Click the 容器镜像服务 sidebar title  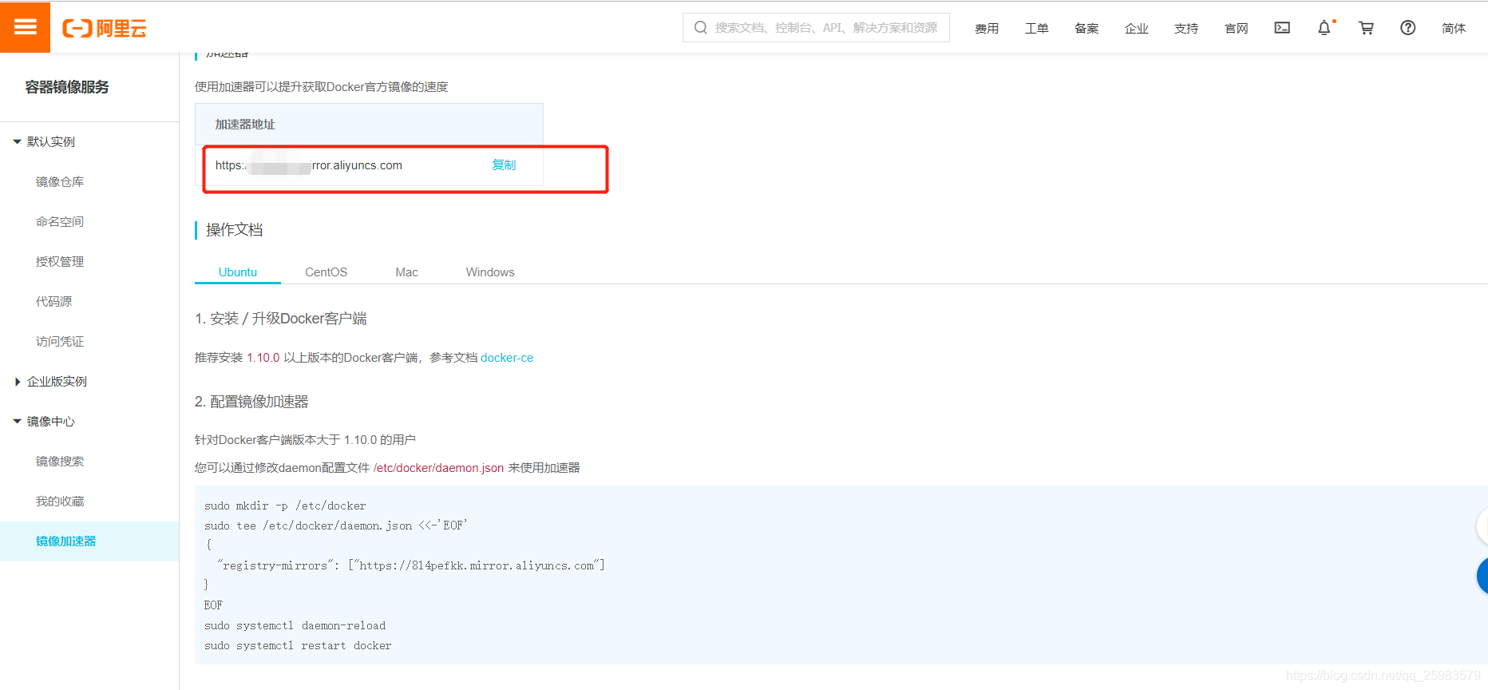(x=67, y=87)
